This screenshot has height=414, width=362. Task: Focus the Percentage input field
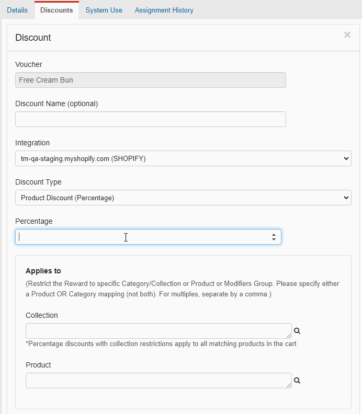(x=148, y=237)
